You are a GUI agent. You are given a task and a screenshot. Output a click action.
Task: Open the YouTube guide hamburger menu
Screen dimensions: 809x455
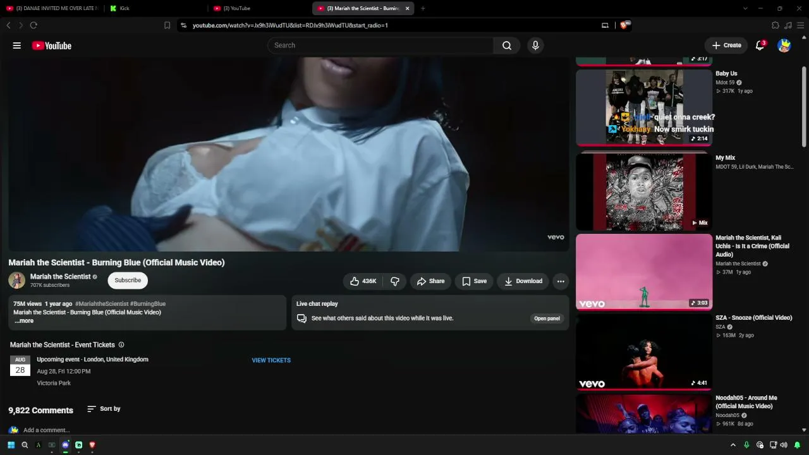point(17,45)
